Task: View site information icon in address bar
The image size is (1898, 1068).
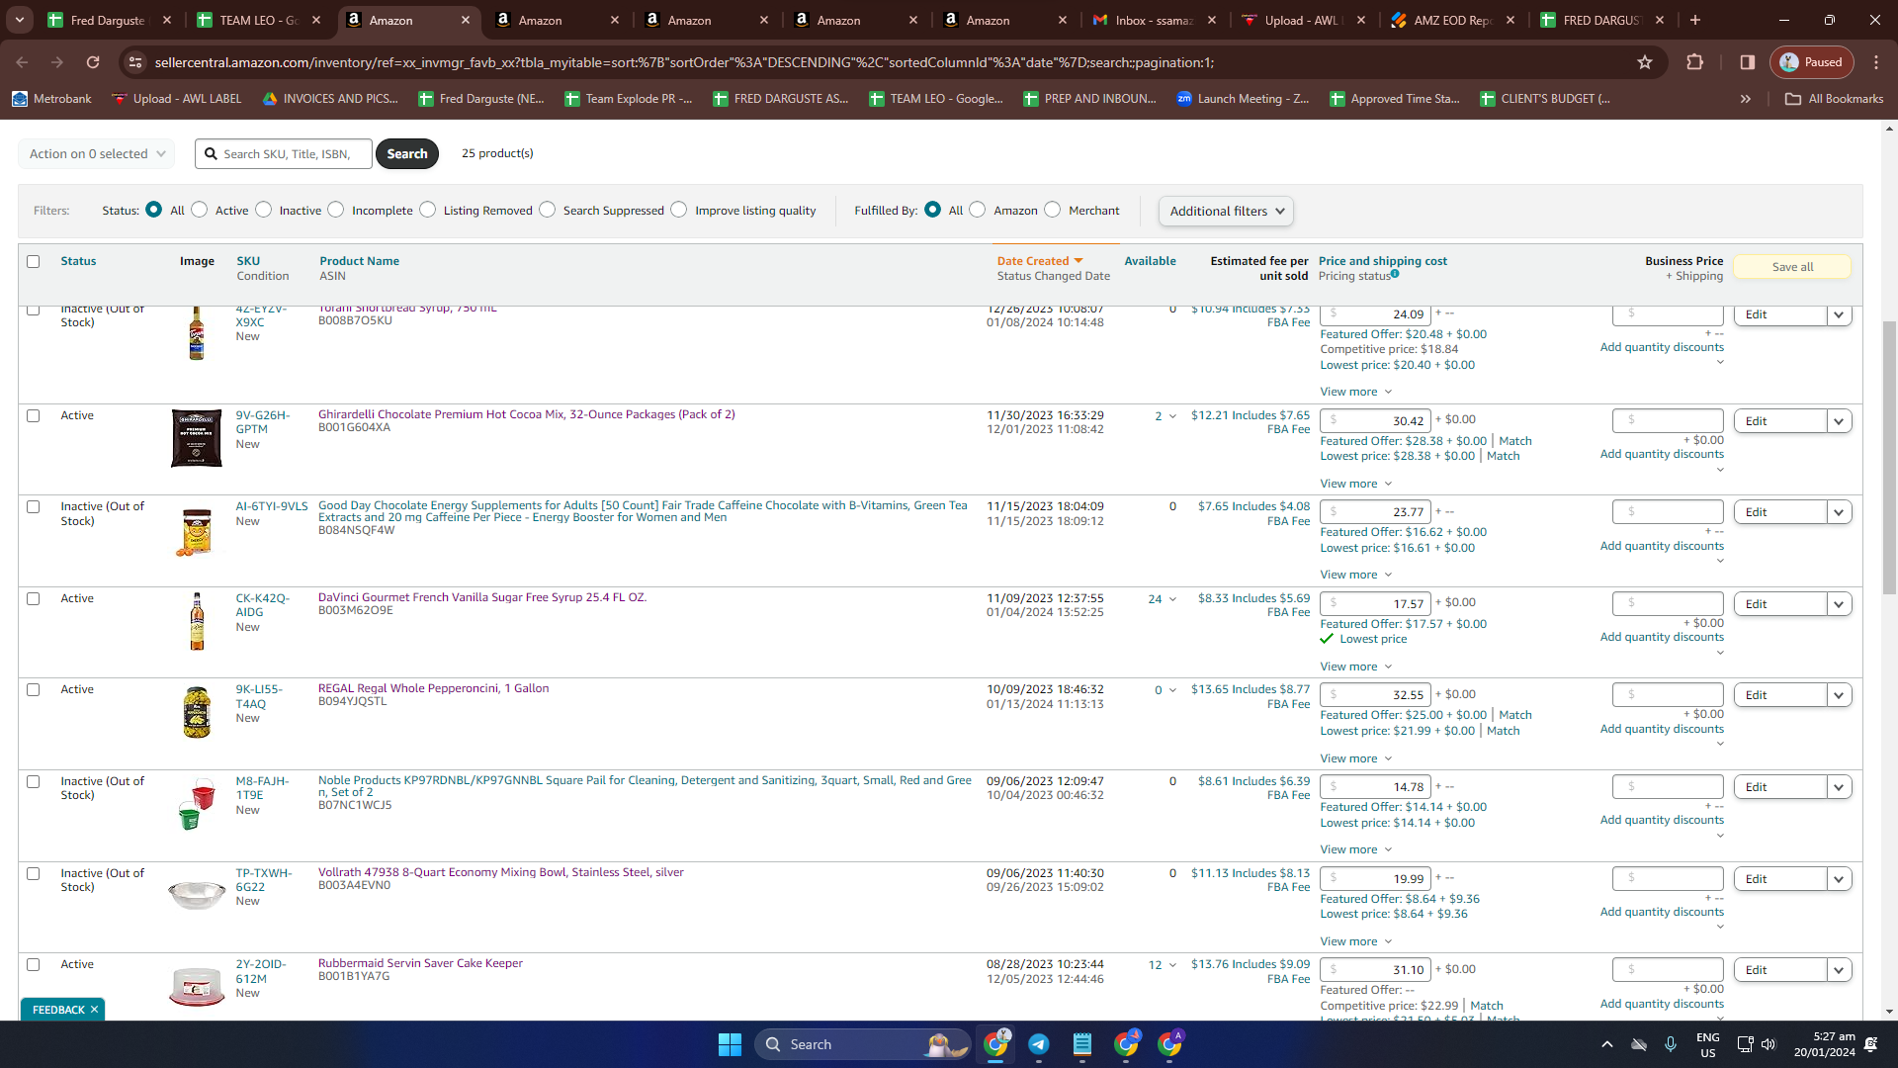Action: tap(135, 62)
